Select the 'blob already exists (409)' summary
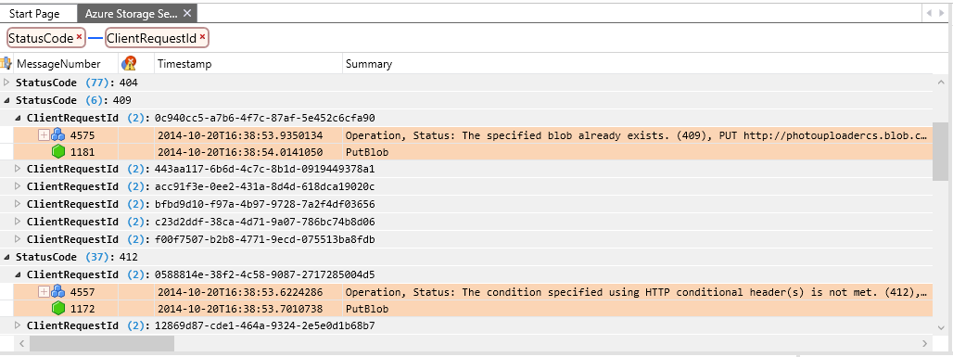 637,135
